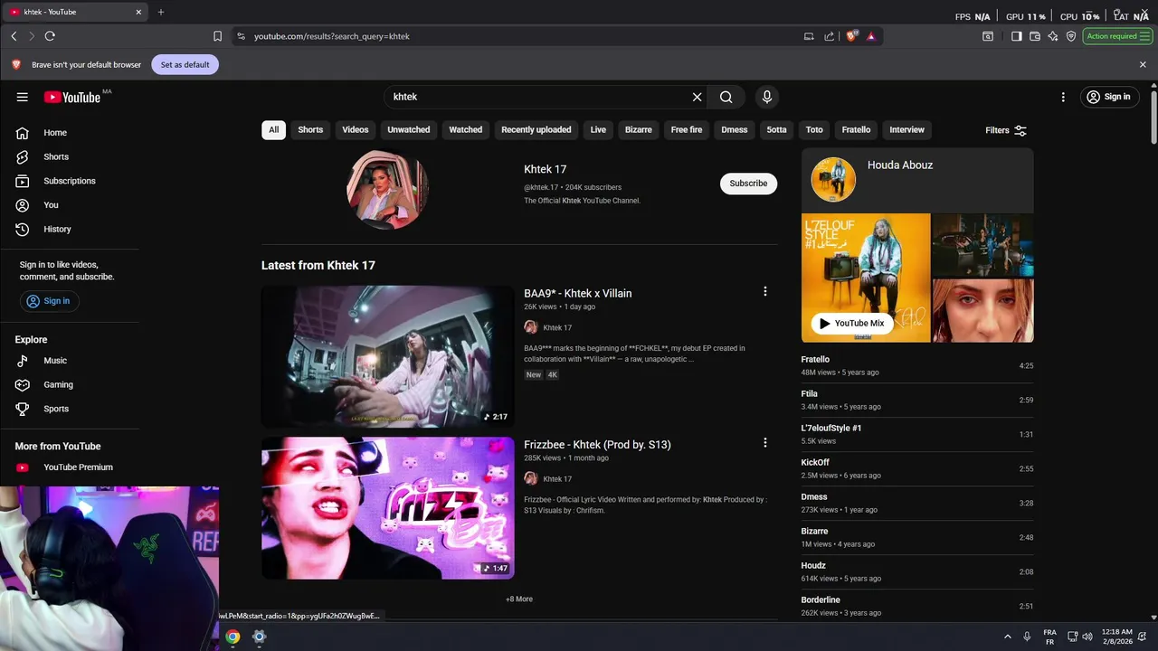Open the volume control in the system tray
Viewport: 1158px width, 651px height.
pos(1087,637)
